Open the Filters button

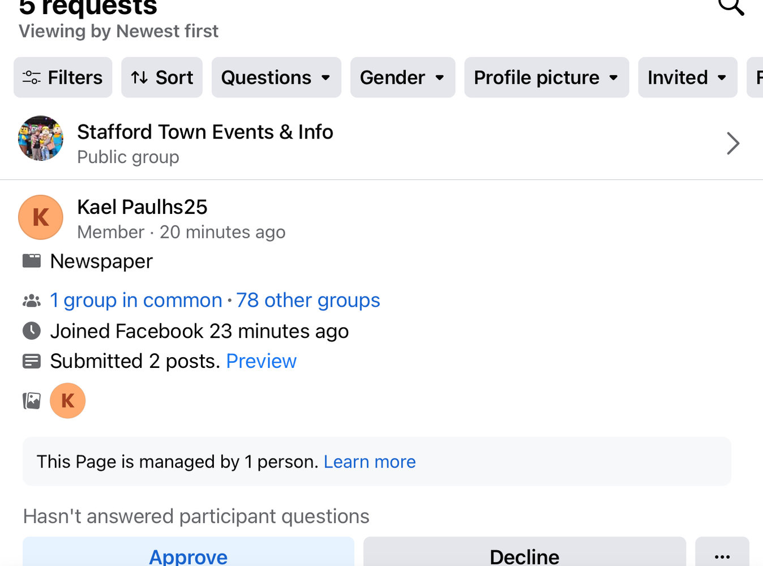[63, 78]
